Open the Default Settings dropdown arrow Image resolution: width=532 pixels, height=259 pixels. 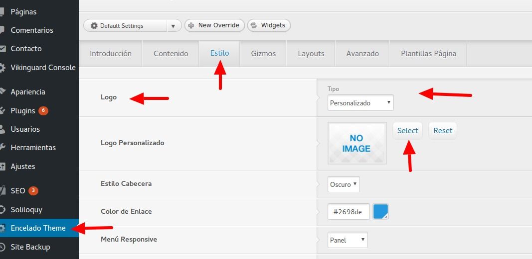tap(174, 26)
